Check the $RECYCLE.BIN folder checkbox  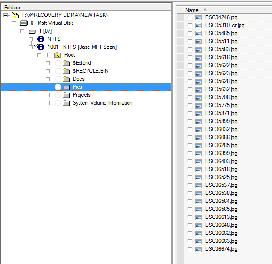click(58, 71)
